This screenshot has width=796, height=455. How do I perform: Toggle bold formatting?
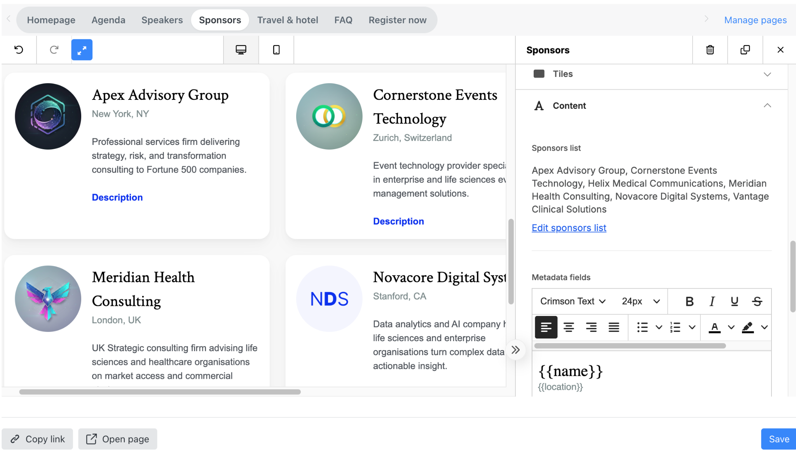point(690,301)
